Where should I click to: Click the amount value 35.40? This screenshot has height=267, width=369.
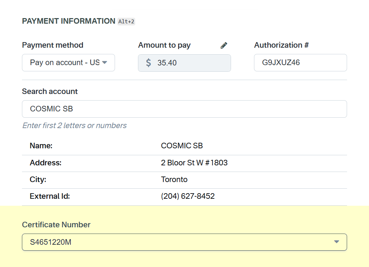(167, 63)
